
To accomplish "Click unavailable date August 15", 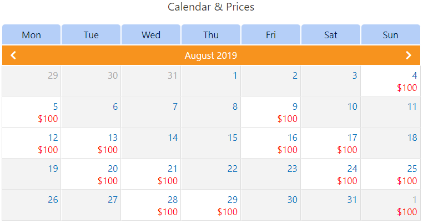I will 211,143.
